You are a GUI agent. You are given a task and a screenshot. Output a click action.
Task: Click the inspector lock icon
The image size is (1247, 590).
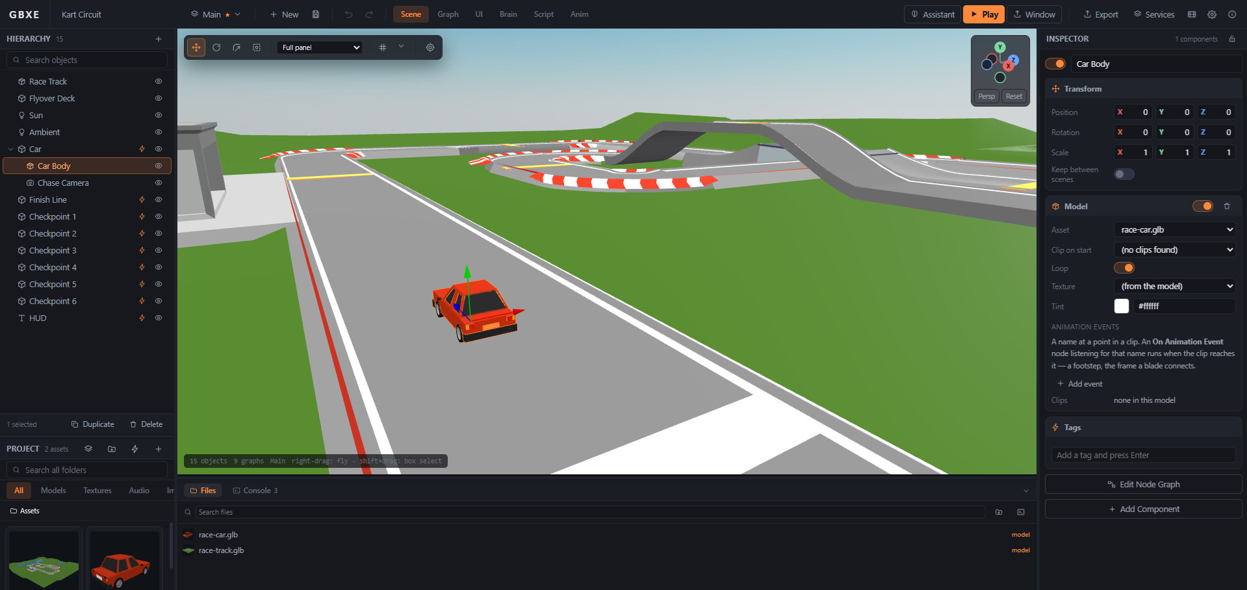(x=1232, y=39)
